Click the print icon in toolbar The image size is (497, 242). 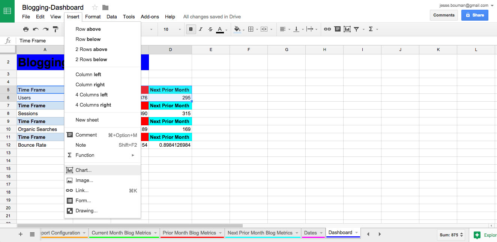[x=26, y=29]
